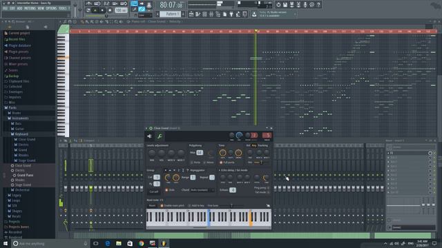Click the FL Studio icon in taskbar
The height and width of the screenshot is (248, 442).
pyautogui.click(x=164, y=243)
